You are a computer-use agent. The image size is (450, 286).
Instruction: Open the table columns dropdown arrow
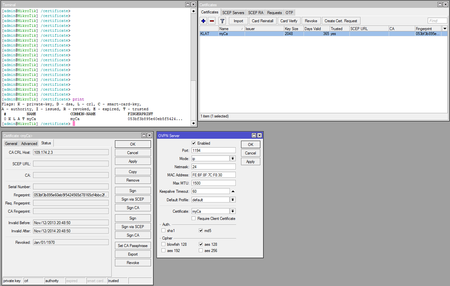coord(445,29)
